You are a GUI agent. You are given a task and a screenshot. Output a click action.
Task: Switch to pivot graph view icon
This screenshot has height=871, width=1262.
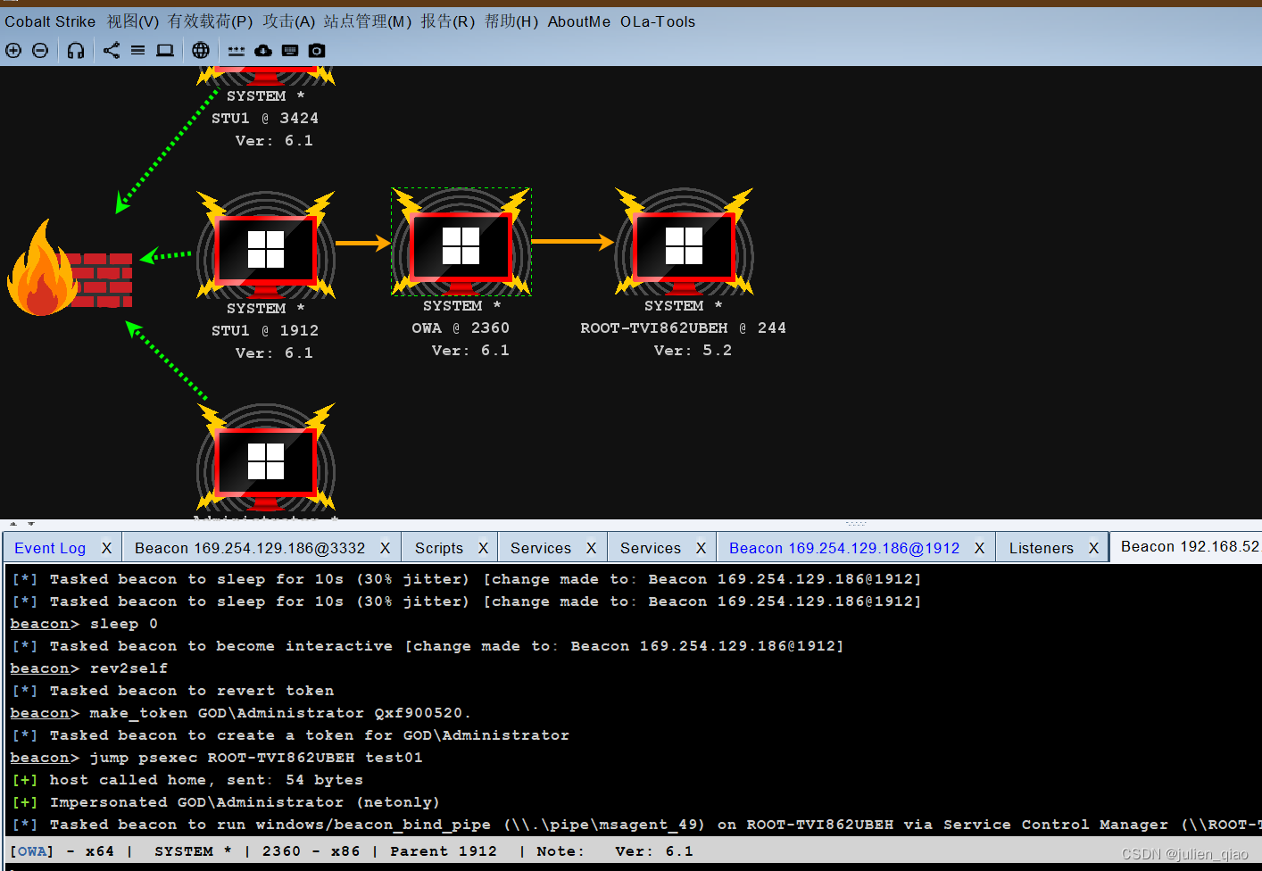pos(112,51)
